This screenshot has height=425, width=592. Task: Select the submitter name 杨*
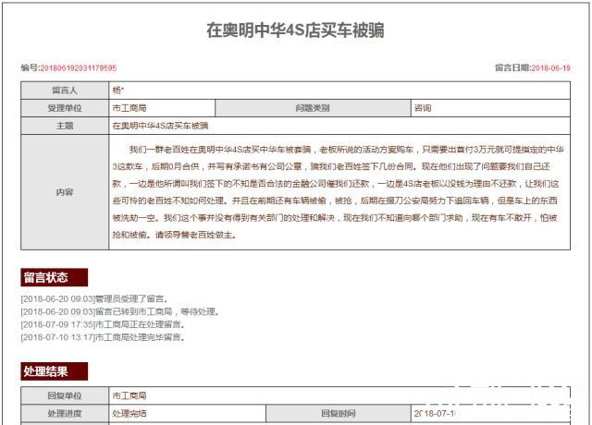pyautogui.click(x=117, y=91)
